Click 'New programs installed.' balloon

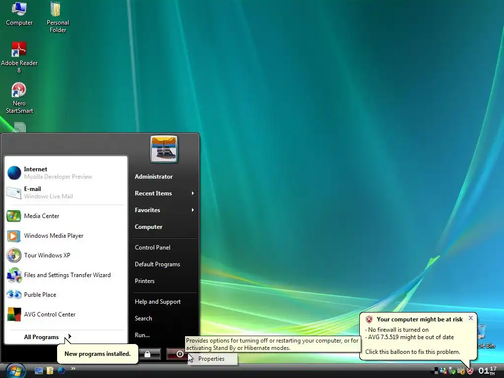click(x=97, y=353)
